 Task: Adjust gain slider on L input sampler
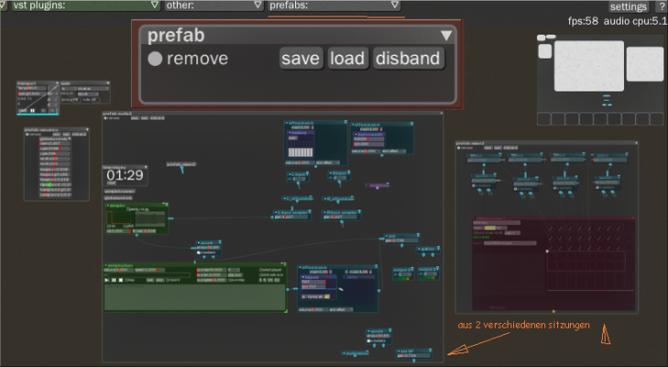291,217
